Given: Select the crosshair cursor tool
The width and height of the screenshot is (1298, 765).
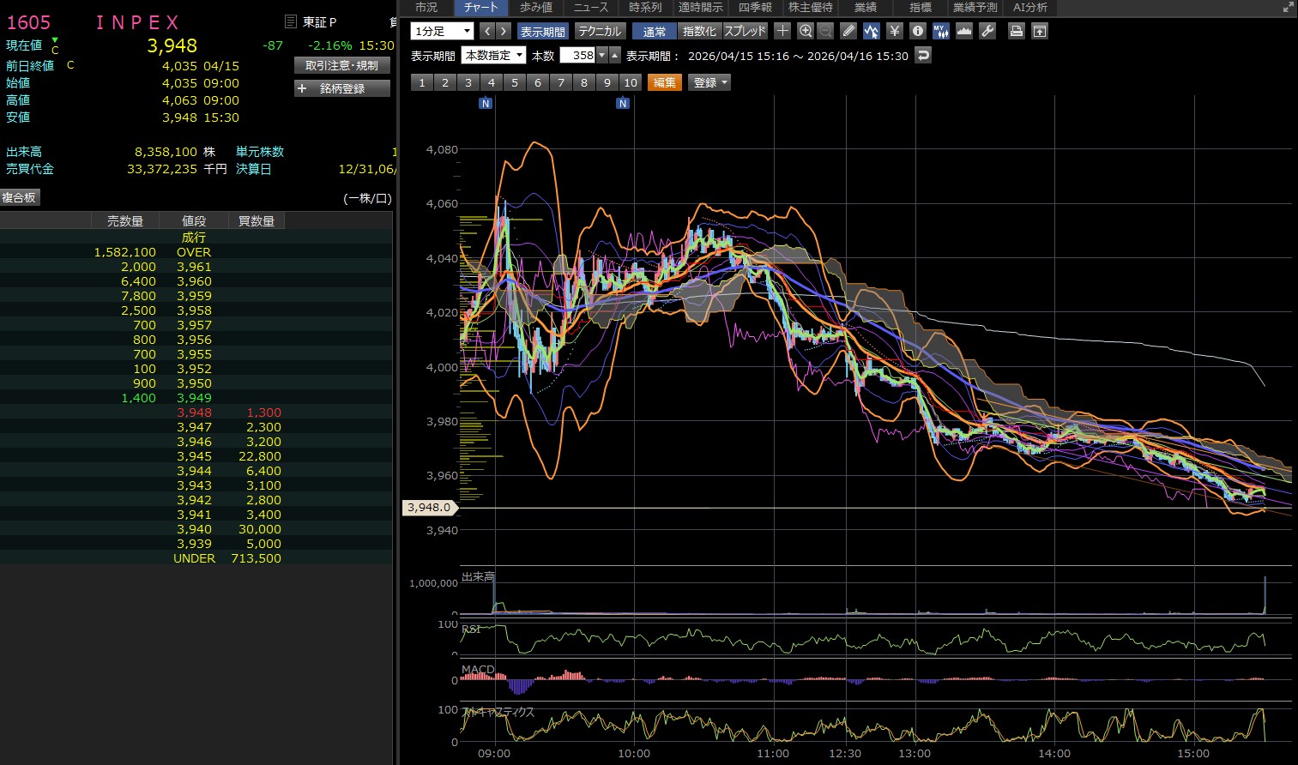Looking at the screenshot, I should pyautogui.click(x=782, y=31).
